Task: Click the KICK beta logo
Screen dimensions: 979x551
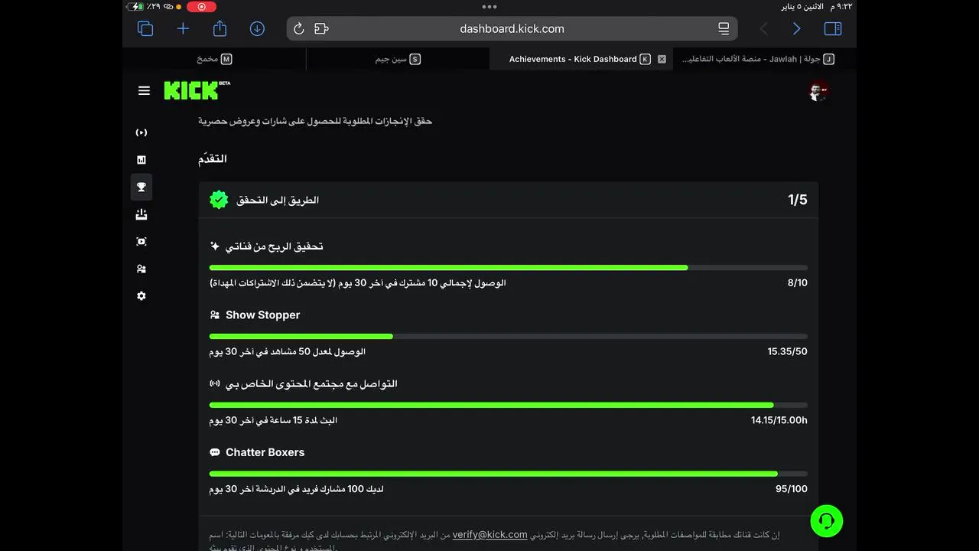Action: [x=197, y=90]
